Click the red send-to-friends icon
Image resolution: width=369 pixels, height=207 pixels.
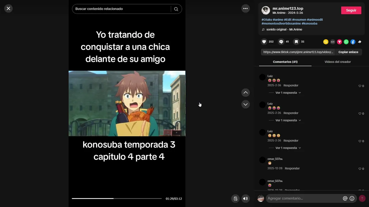click(339, 42)
